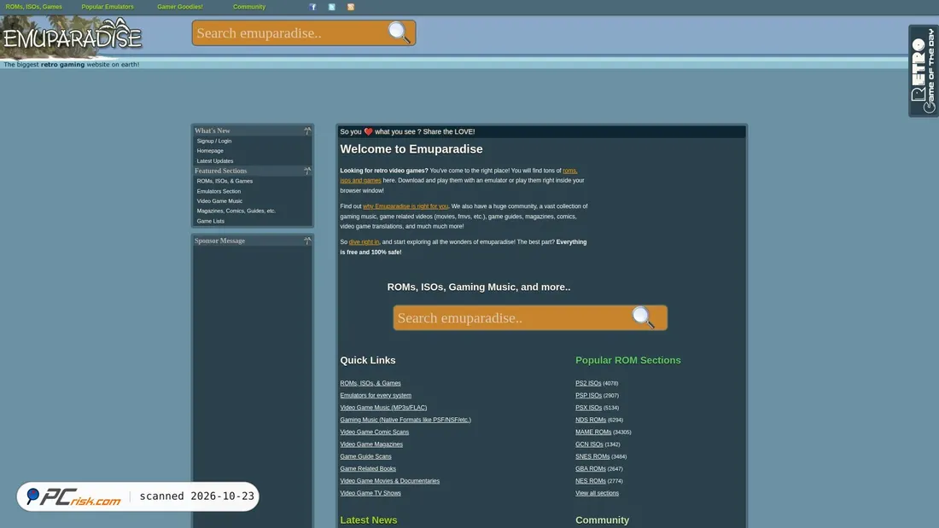Open Latest Updates in the sidebar
Viewport: 939px width, 528px height.
click(x=215, y=161)
